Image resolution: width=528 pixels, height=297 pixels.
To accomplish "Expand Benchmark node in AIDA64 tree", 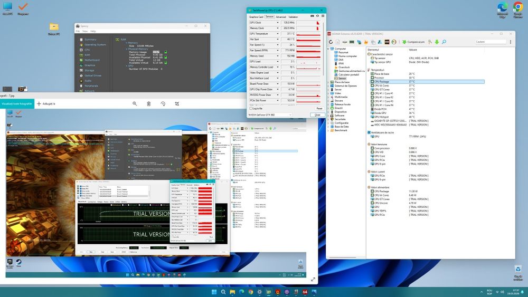I will click(328, 130).
